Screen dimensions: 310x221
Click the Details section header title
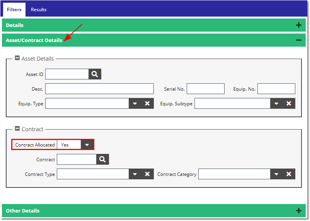pos(15,25)
